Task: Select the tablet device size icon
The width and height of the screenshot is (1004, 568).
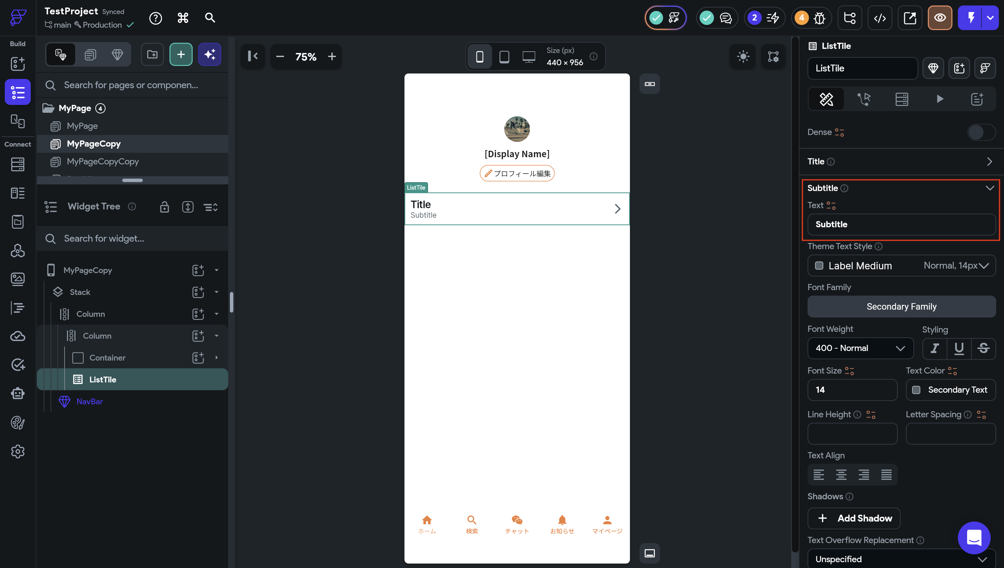Action: [504, 57]
